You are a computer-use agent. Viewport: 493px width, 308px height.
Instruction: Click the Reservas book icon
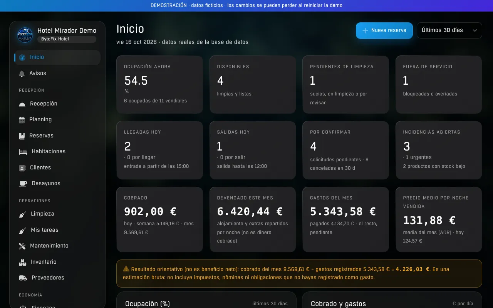pyautogui.click(x=22, y=136)
